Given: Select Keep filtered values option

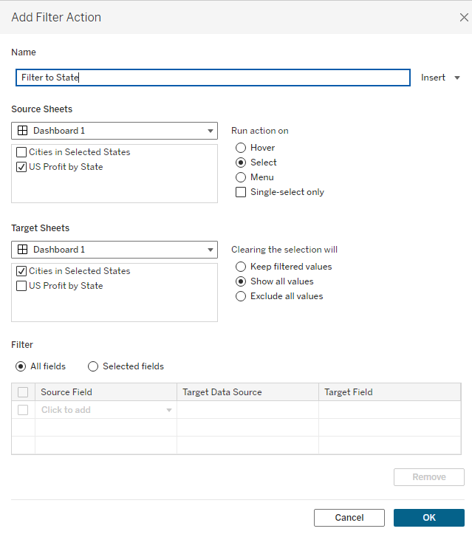Looking at the screenshot, I should [x=241, y=267].
